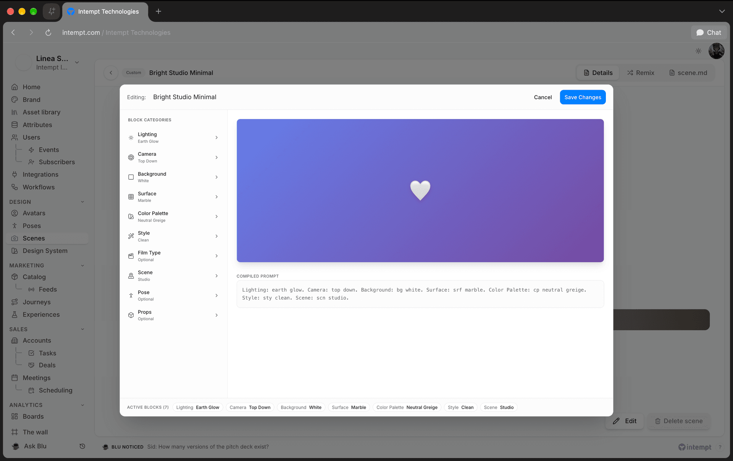Click the Props cube icon
The width and height of the screenshot is (733, 461).
[x=131, y=315]
